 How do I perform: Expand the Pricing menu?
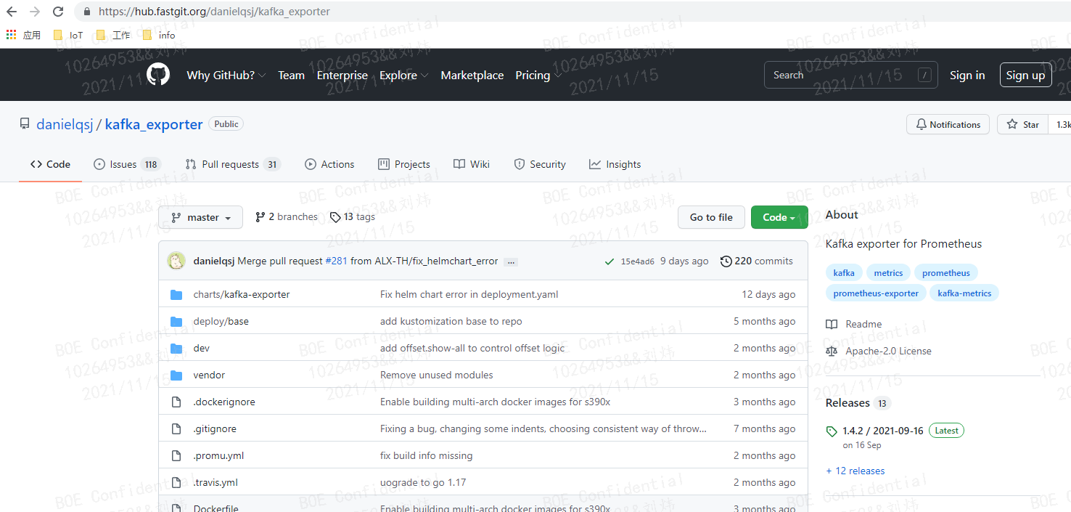[538, 75]
